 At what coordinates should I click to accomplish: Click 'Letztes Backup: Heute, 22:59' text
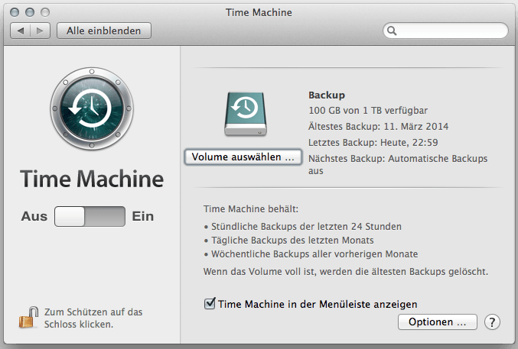pos(373,143)
